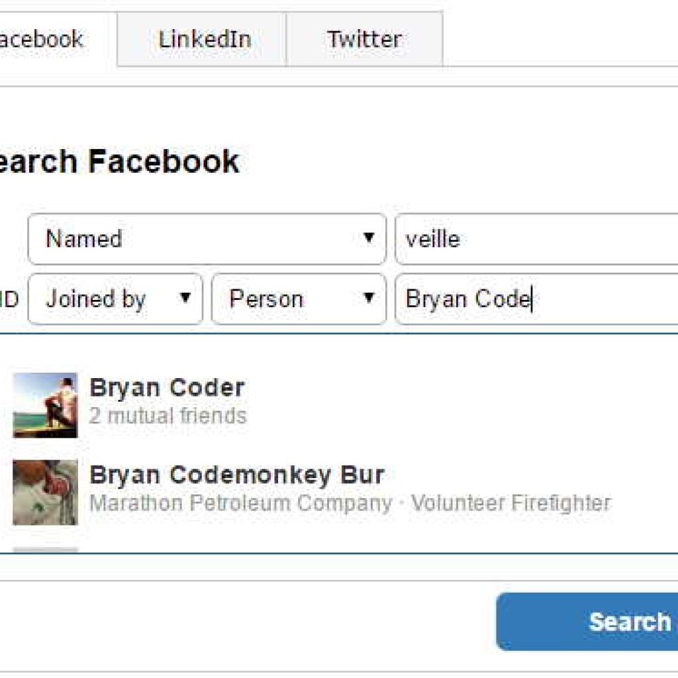The height and width of the screenshot is (678, 678).
Task: Click the Named dropdown arrow
Action: 368,238
